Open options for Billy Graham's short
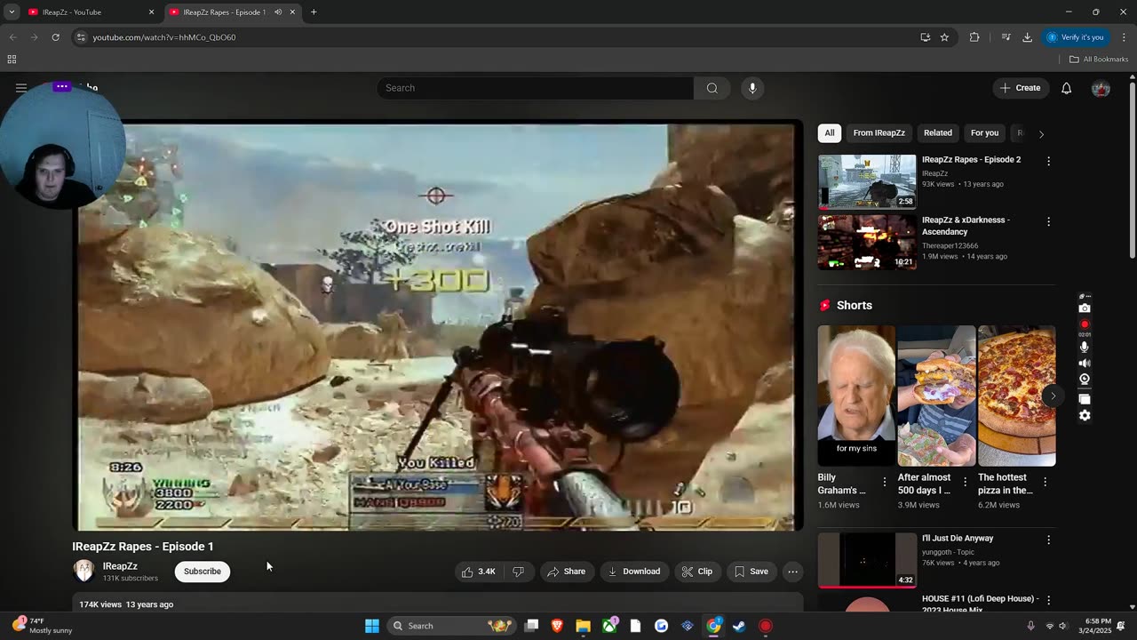The height and width of the screenshot is (640, 1137). click(x=884, y=482)
